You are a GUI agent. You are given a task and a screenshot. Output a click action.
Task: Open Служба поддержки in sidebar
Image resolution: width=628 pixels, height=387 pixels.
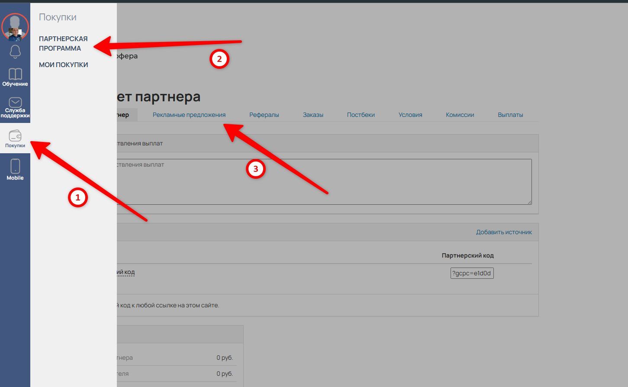pyautogui.click(x=15, y=107)
